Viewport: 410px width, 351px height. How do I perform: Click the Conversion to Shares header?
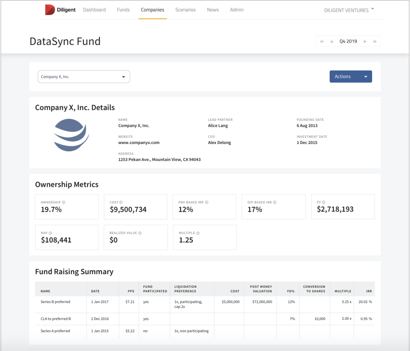click(314, 289)
